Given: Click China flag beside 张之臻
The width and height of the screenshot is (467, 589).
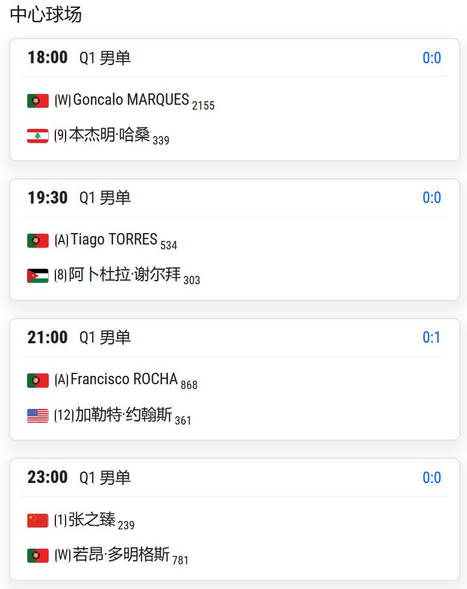Looking at the screenshot, I should tap(38, 520).
